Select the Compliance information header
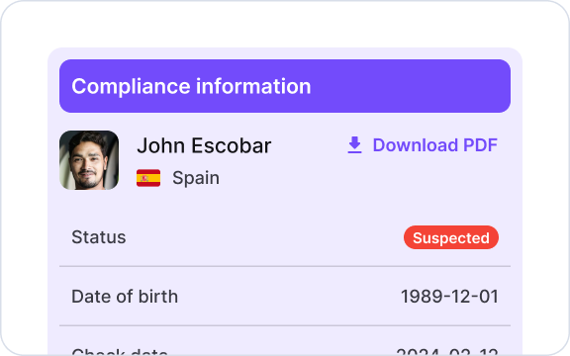 285,86
